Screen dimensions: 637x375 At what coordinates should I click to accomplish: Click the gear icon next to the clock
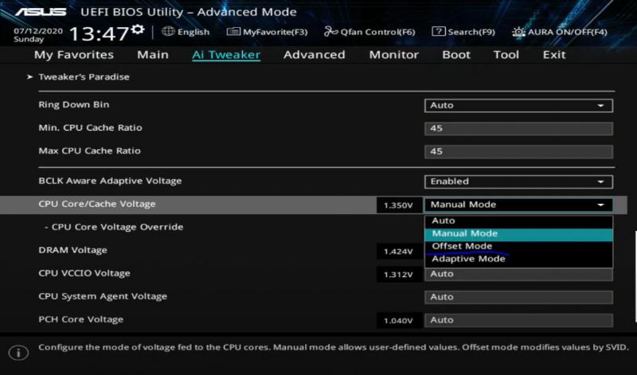[138, 29]
